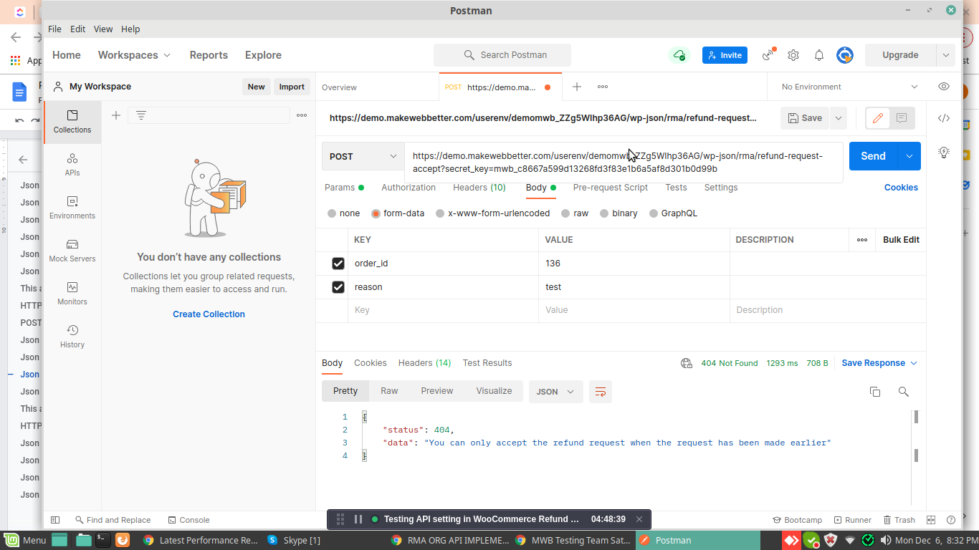Click the blue Send button
Screen dimensions: 979x550
(x=873, y=156)
